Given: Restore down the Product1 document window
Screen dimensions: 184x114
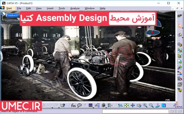Looking at the screenshot, I should coord(177,8).
